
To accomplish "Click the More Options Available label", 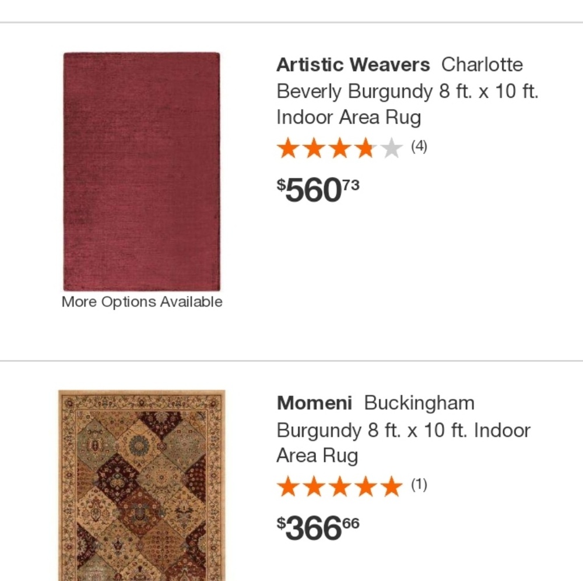I will point(142,302).
